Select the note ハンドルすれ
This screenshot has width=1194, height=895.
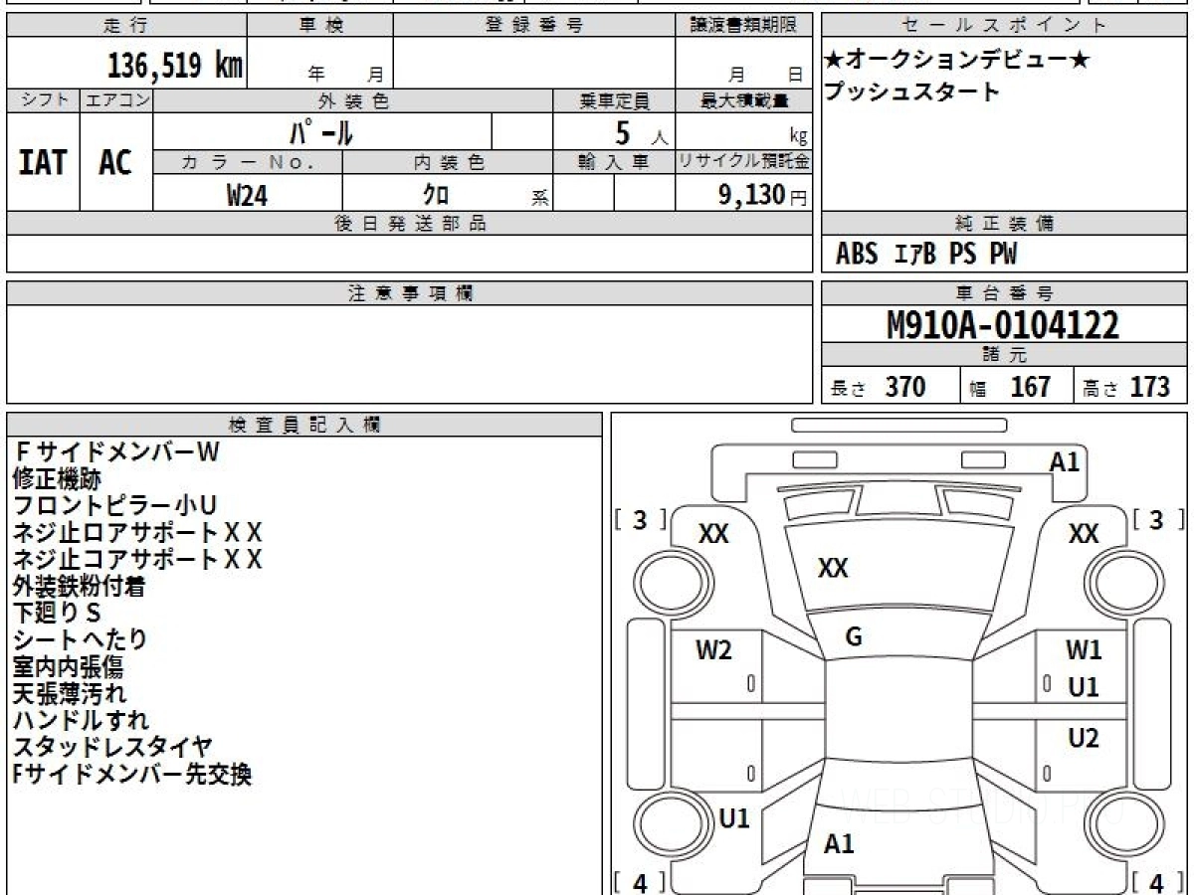(81, 720)
